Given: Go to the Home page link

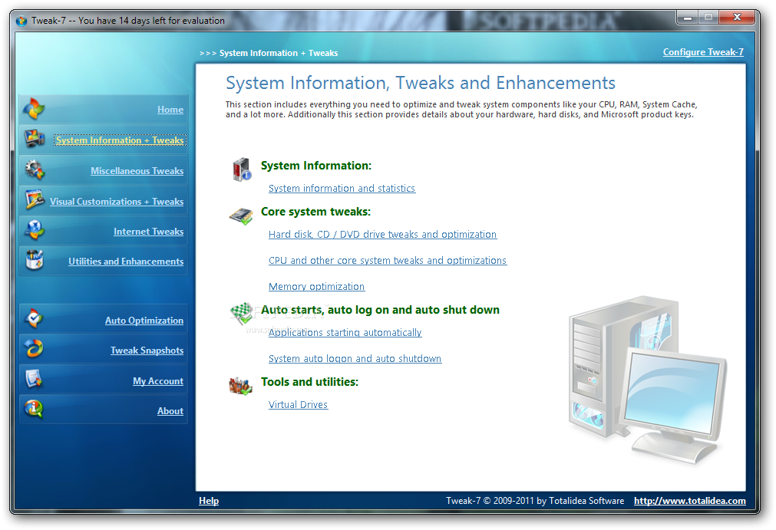Looking at the screenshot, I should (170, 110).
